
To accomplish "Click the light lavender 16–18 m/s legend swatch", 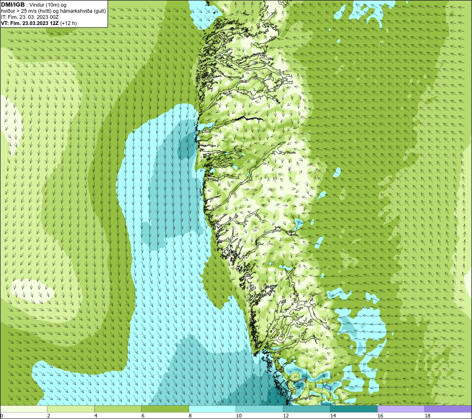I will [401, 409].
